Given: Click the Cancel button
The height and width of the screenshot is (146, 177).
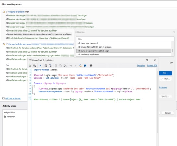Looking at the screenshot, I should (168, 113).
